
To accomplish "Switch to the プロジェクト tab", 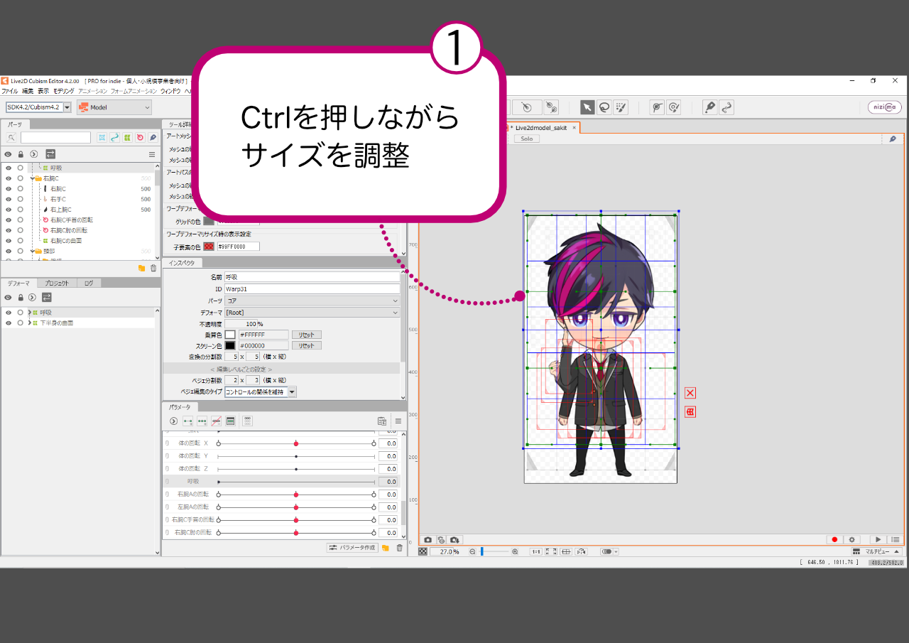I will tap(56, 283).
